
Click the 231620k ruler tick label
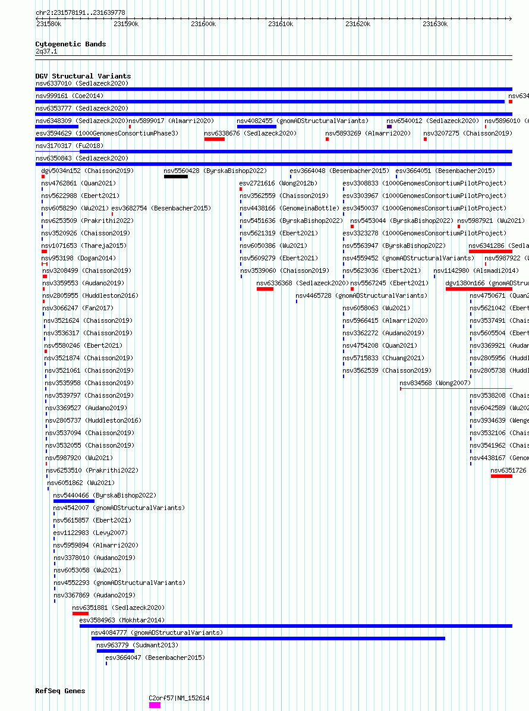(358, 24)
